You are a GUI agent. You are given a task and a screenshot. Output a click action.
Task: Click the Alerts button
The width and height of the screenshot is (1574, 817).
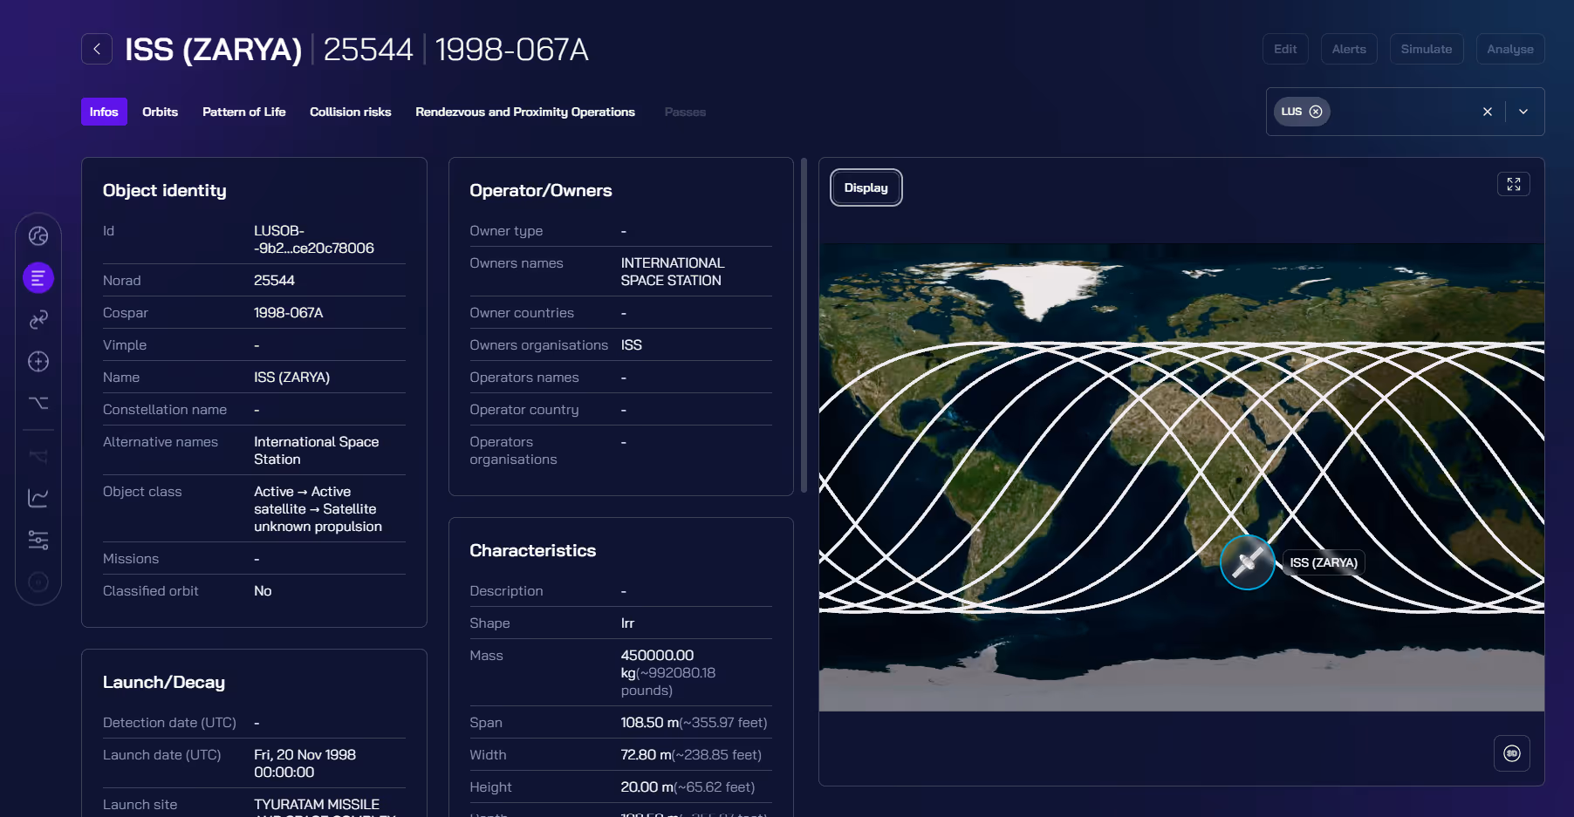1349,49
